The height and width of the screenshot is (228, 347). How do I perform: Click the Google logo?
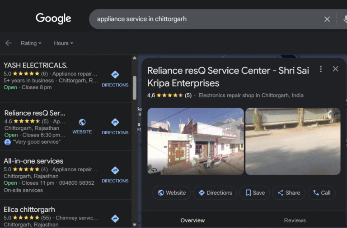click(53, 18)
